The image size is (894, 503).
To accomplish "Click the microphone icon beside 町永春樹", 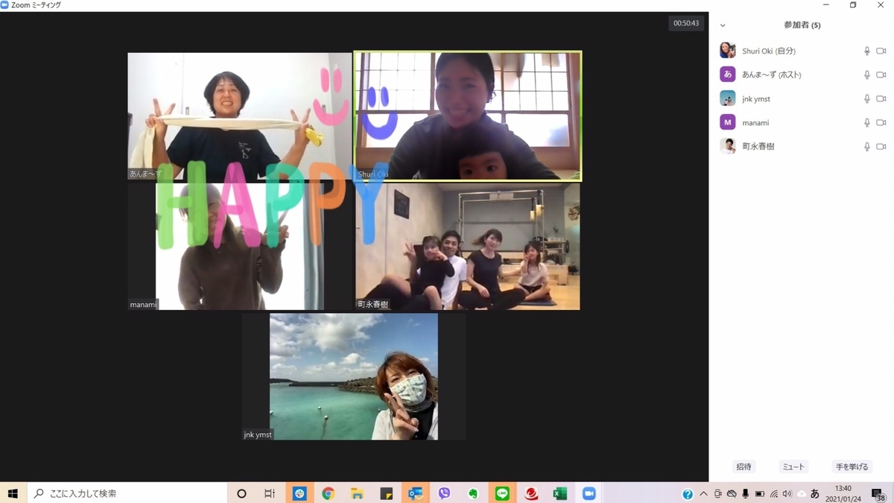I will click(866, 147).
